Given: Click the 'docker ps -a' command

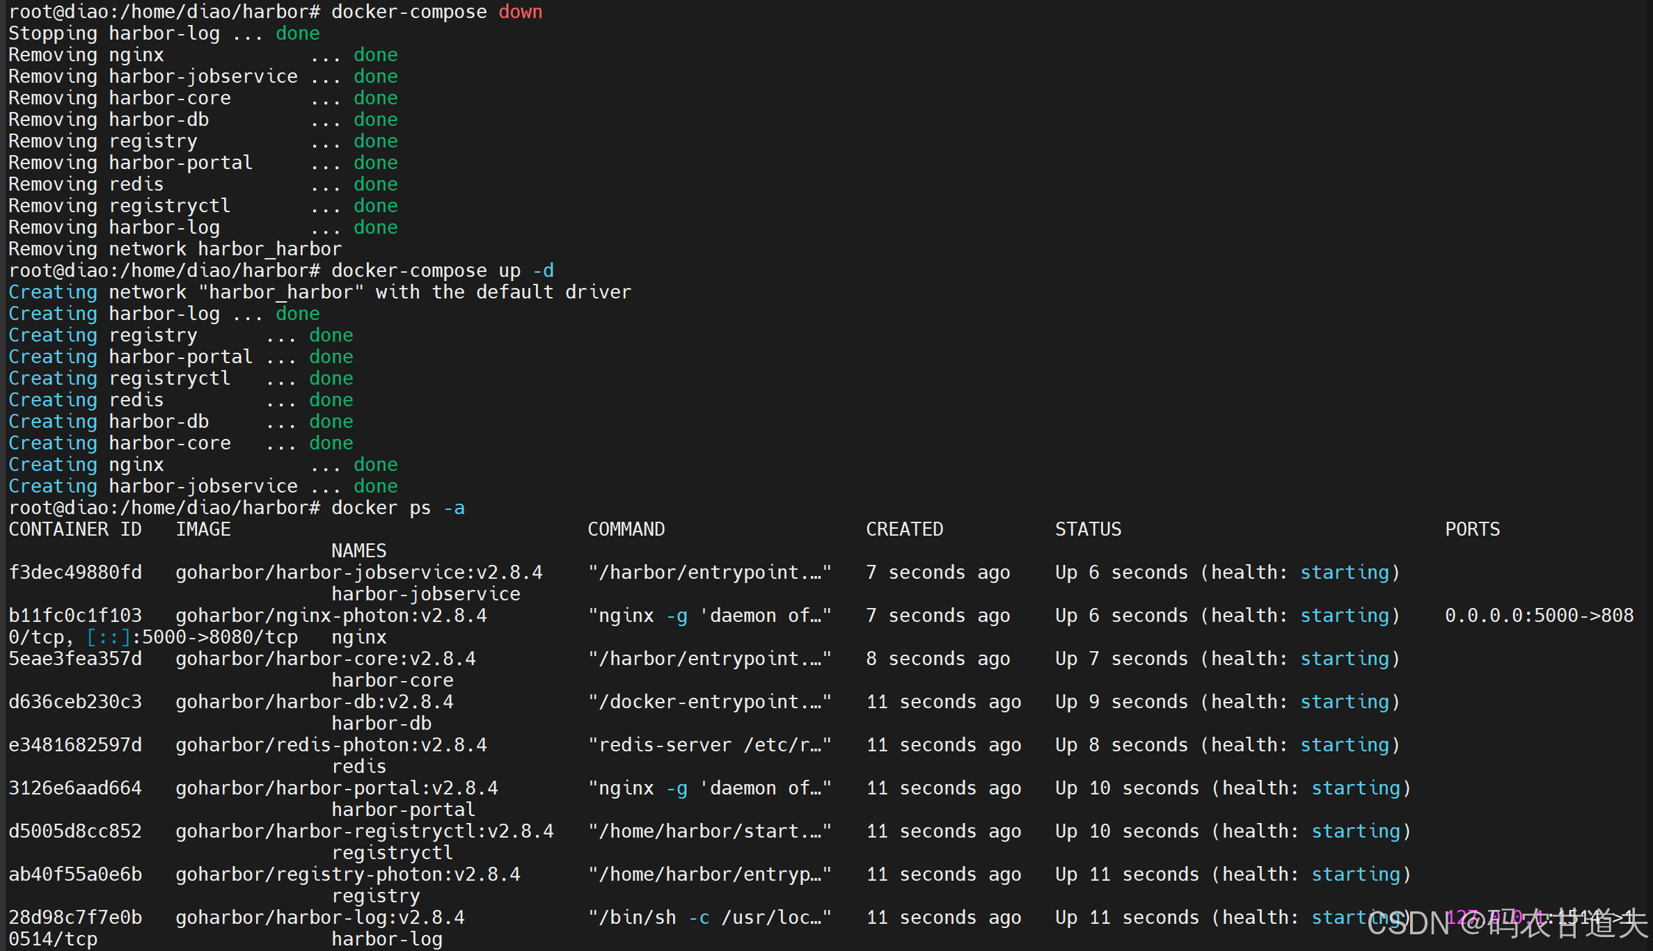Looking at the screenshot, I should coord(397,508).
